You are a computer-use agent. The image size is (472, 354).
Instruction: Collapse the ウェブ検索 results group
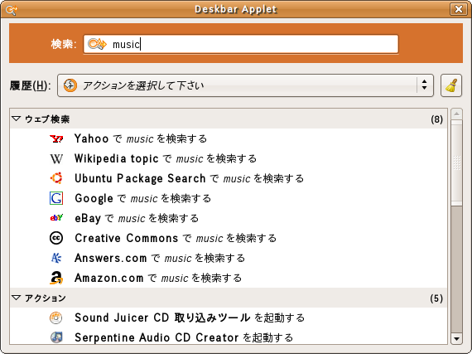(17, 119)
